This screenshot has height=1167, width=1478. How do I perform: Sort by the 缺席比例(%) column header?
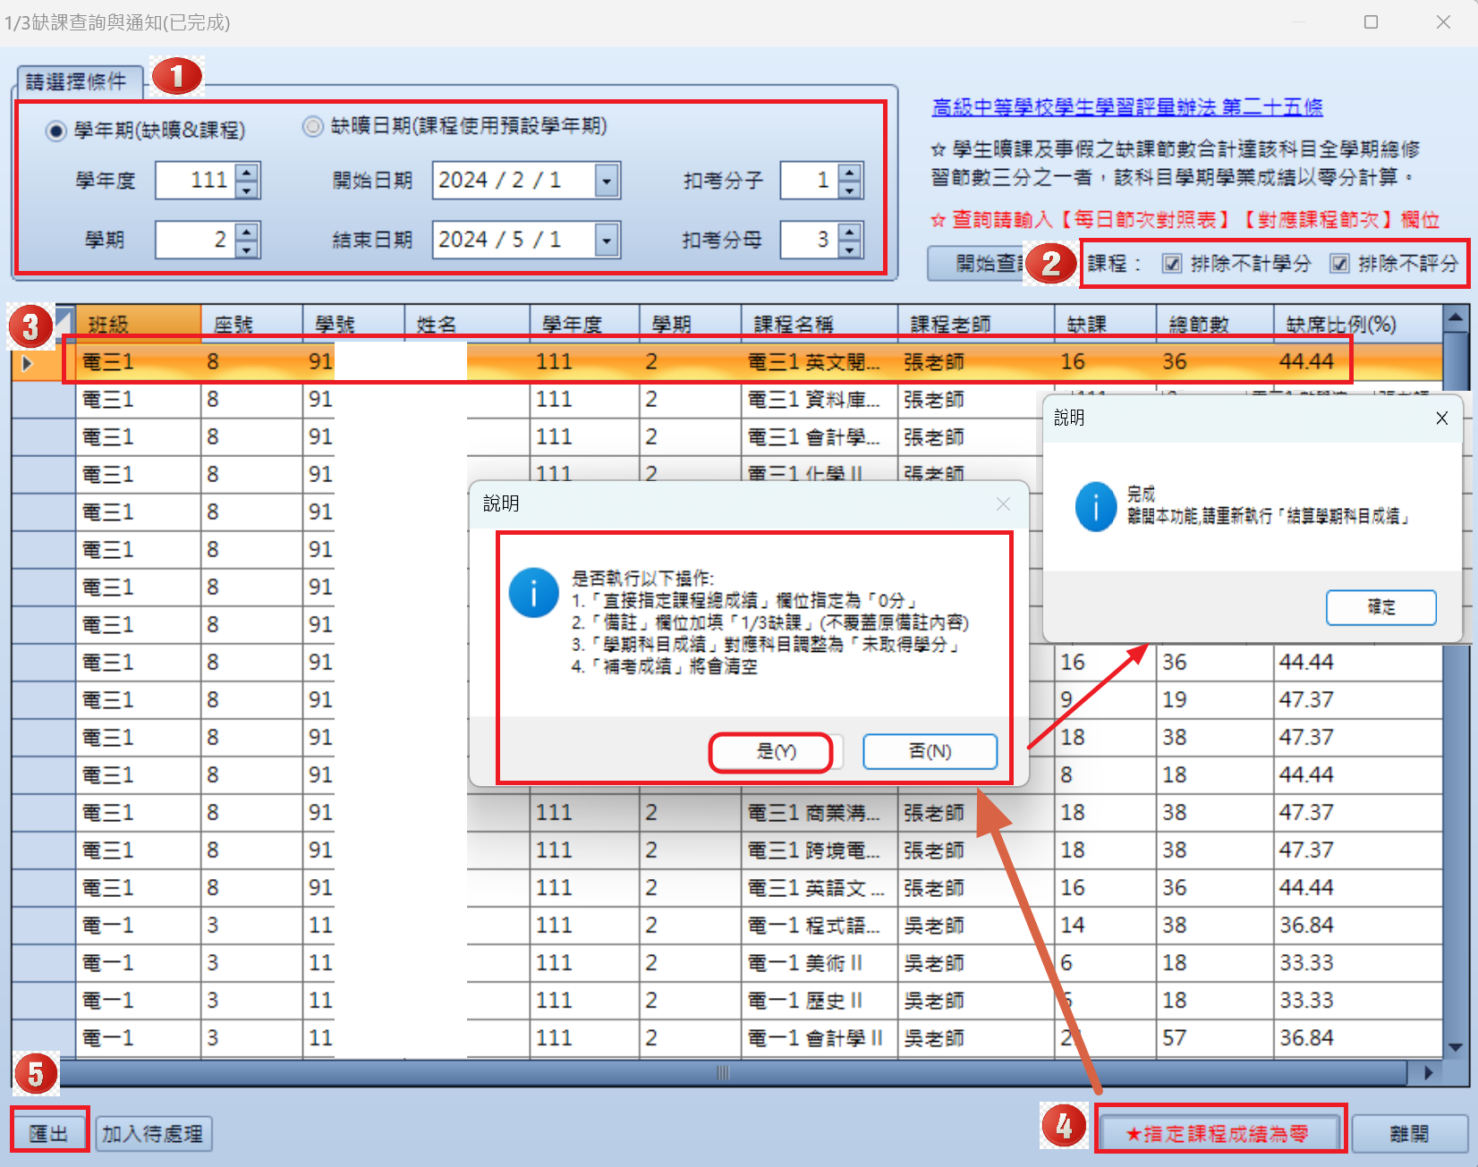point(1358,324)
